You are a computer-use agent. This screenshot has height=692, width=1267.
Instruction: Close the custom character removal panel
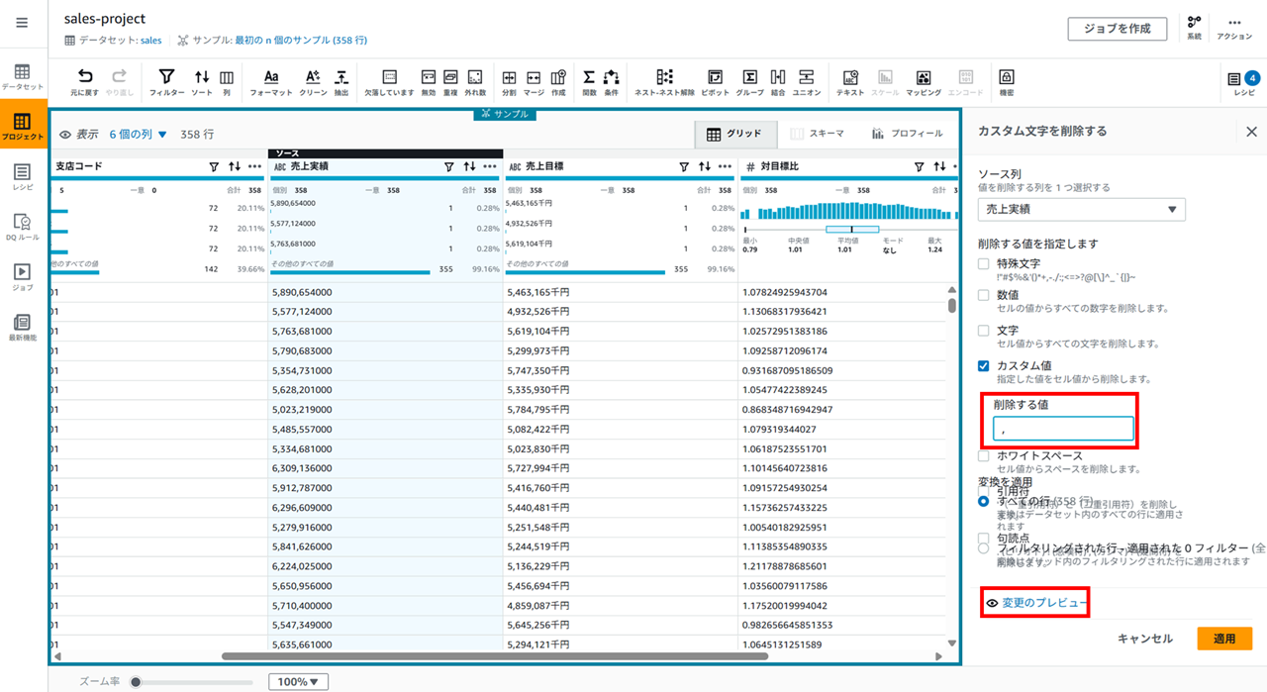(x=1251, y=131)
